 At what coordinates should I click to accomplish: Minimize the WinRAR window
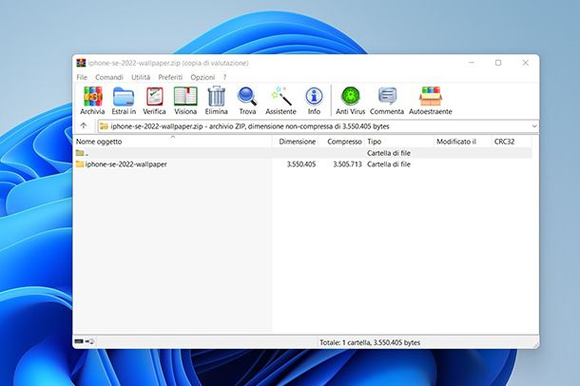(472, 63)
